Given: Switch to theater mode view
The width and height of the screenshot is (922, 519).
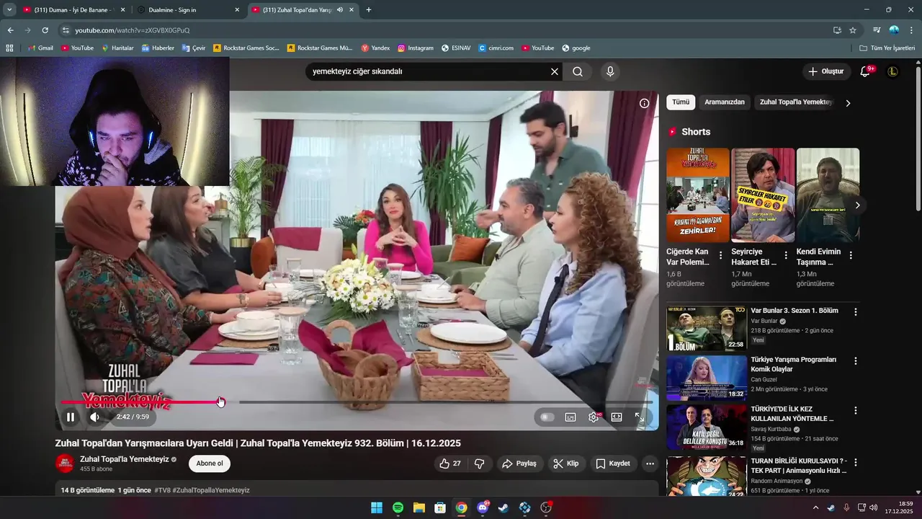Looking at the screenshot, I should click(x=617, y=417).
